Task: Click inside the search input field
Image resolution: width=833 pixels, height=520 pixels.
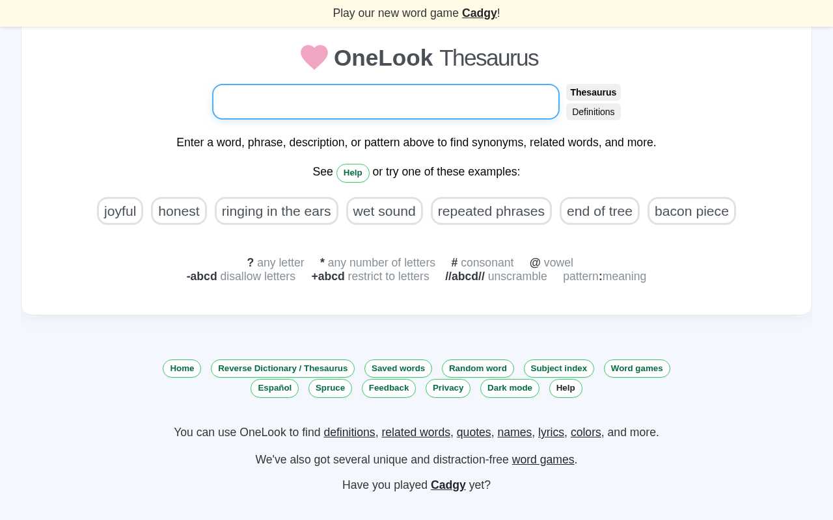Action: coord(385,101)
